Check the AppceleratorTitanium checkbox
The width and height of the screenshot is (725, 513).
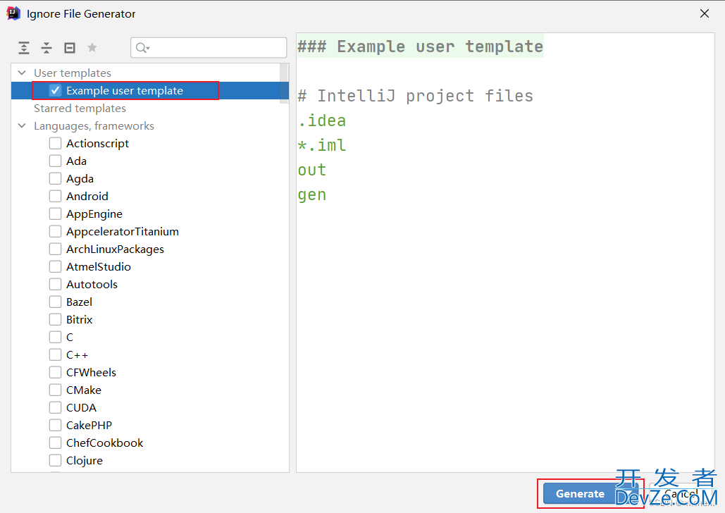(x=55, y=231)
